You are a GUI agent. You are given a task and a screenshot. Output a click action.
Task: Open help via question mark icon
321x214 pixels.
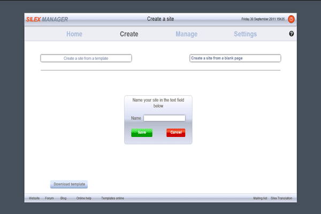[292, 34]
